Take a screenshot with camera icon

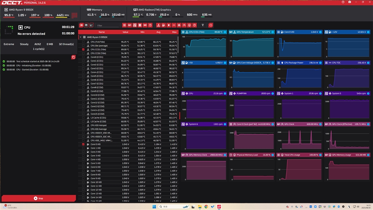350,2
